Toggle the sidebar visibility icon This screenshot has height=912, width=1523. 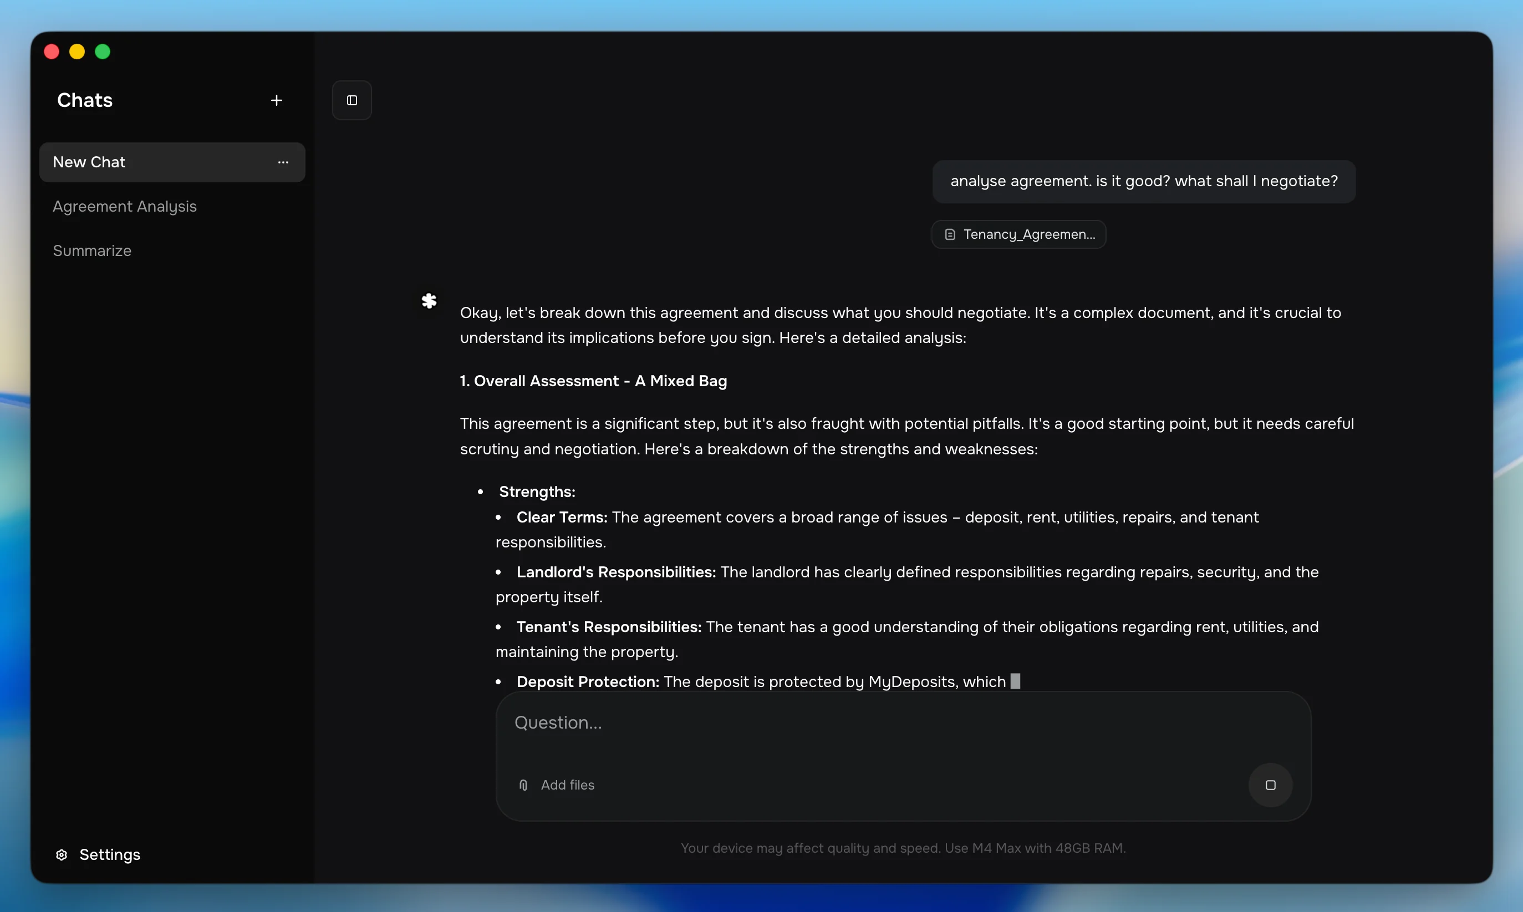[351, 100]
